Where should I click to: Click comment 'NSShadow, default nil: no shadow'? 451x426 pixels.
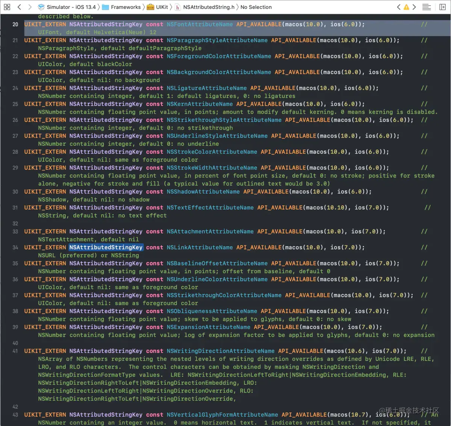point(94,199)
